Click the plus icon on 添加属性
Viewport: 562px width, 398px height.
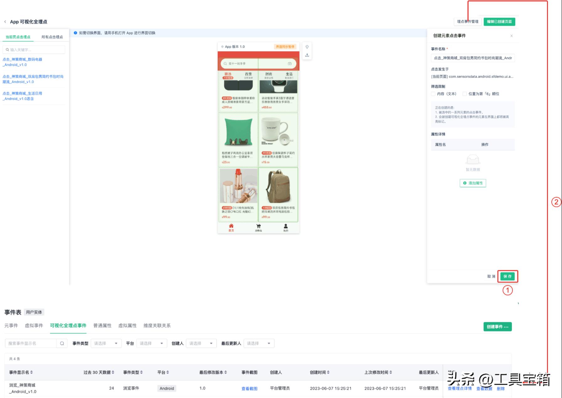point(464,183)
